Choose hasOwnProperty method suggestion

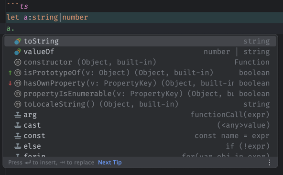140,83
